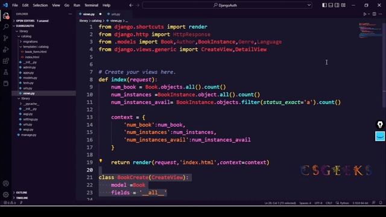Open apps.py in the explorer

[x=28, y=72]
